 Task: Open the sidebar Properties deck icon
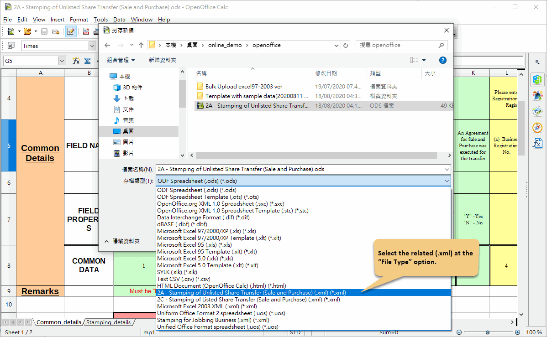coord(537,79)
